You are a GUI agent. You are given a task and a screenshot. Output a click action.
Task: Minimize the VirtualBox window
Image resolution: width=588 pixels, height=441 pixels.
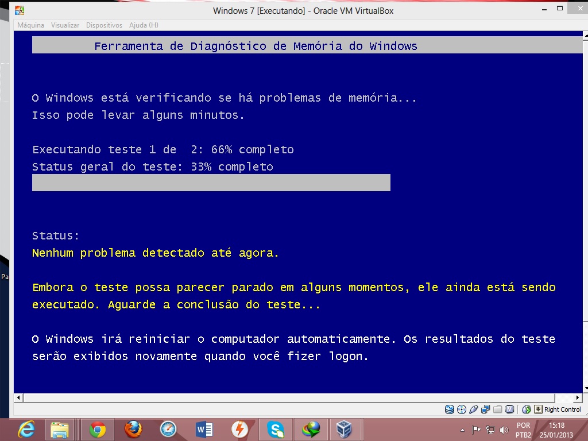[x=544, y=9]
